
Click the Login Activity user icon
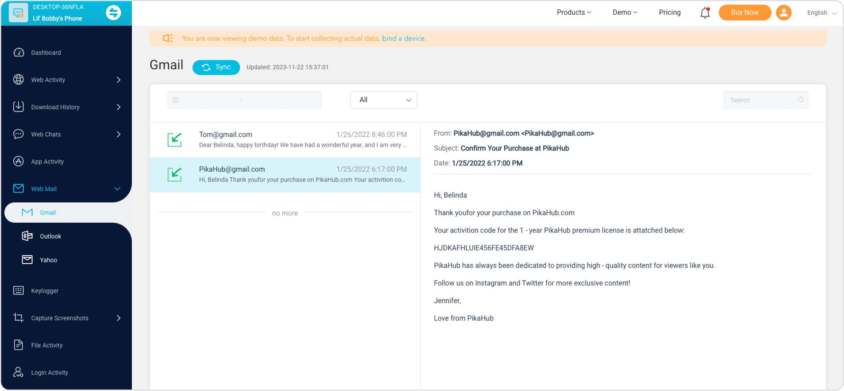click(x=18, y=372)
